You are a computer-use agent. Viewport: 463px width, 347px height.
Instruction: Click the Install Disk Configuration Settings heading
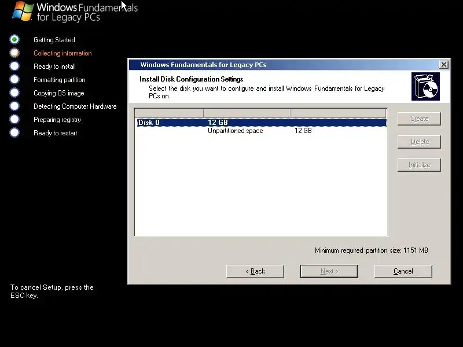tap(192, 79)
